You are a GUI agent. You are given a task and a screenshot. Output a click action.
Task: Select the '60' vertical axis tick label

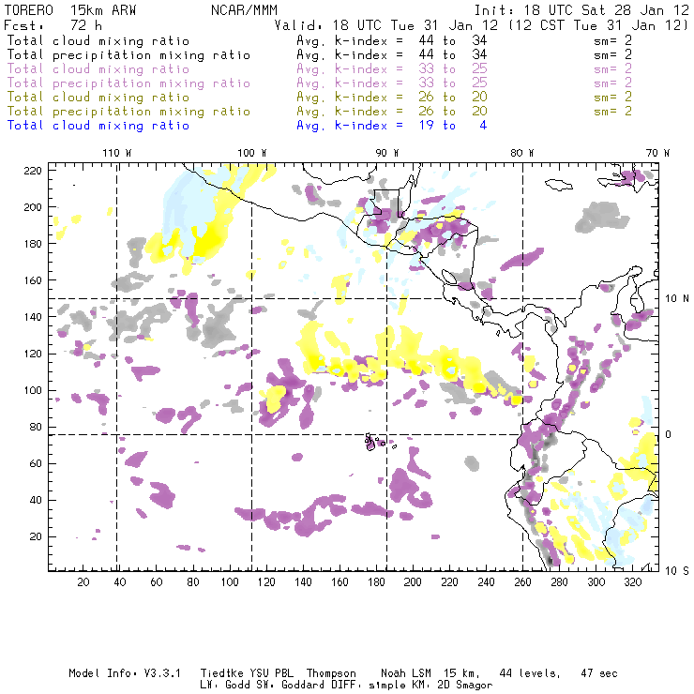click(x=36, y=463)
